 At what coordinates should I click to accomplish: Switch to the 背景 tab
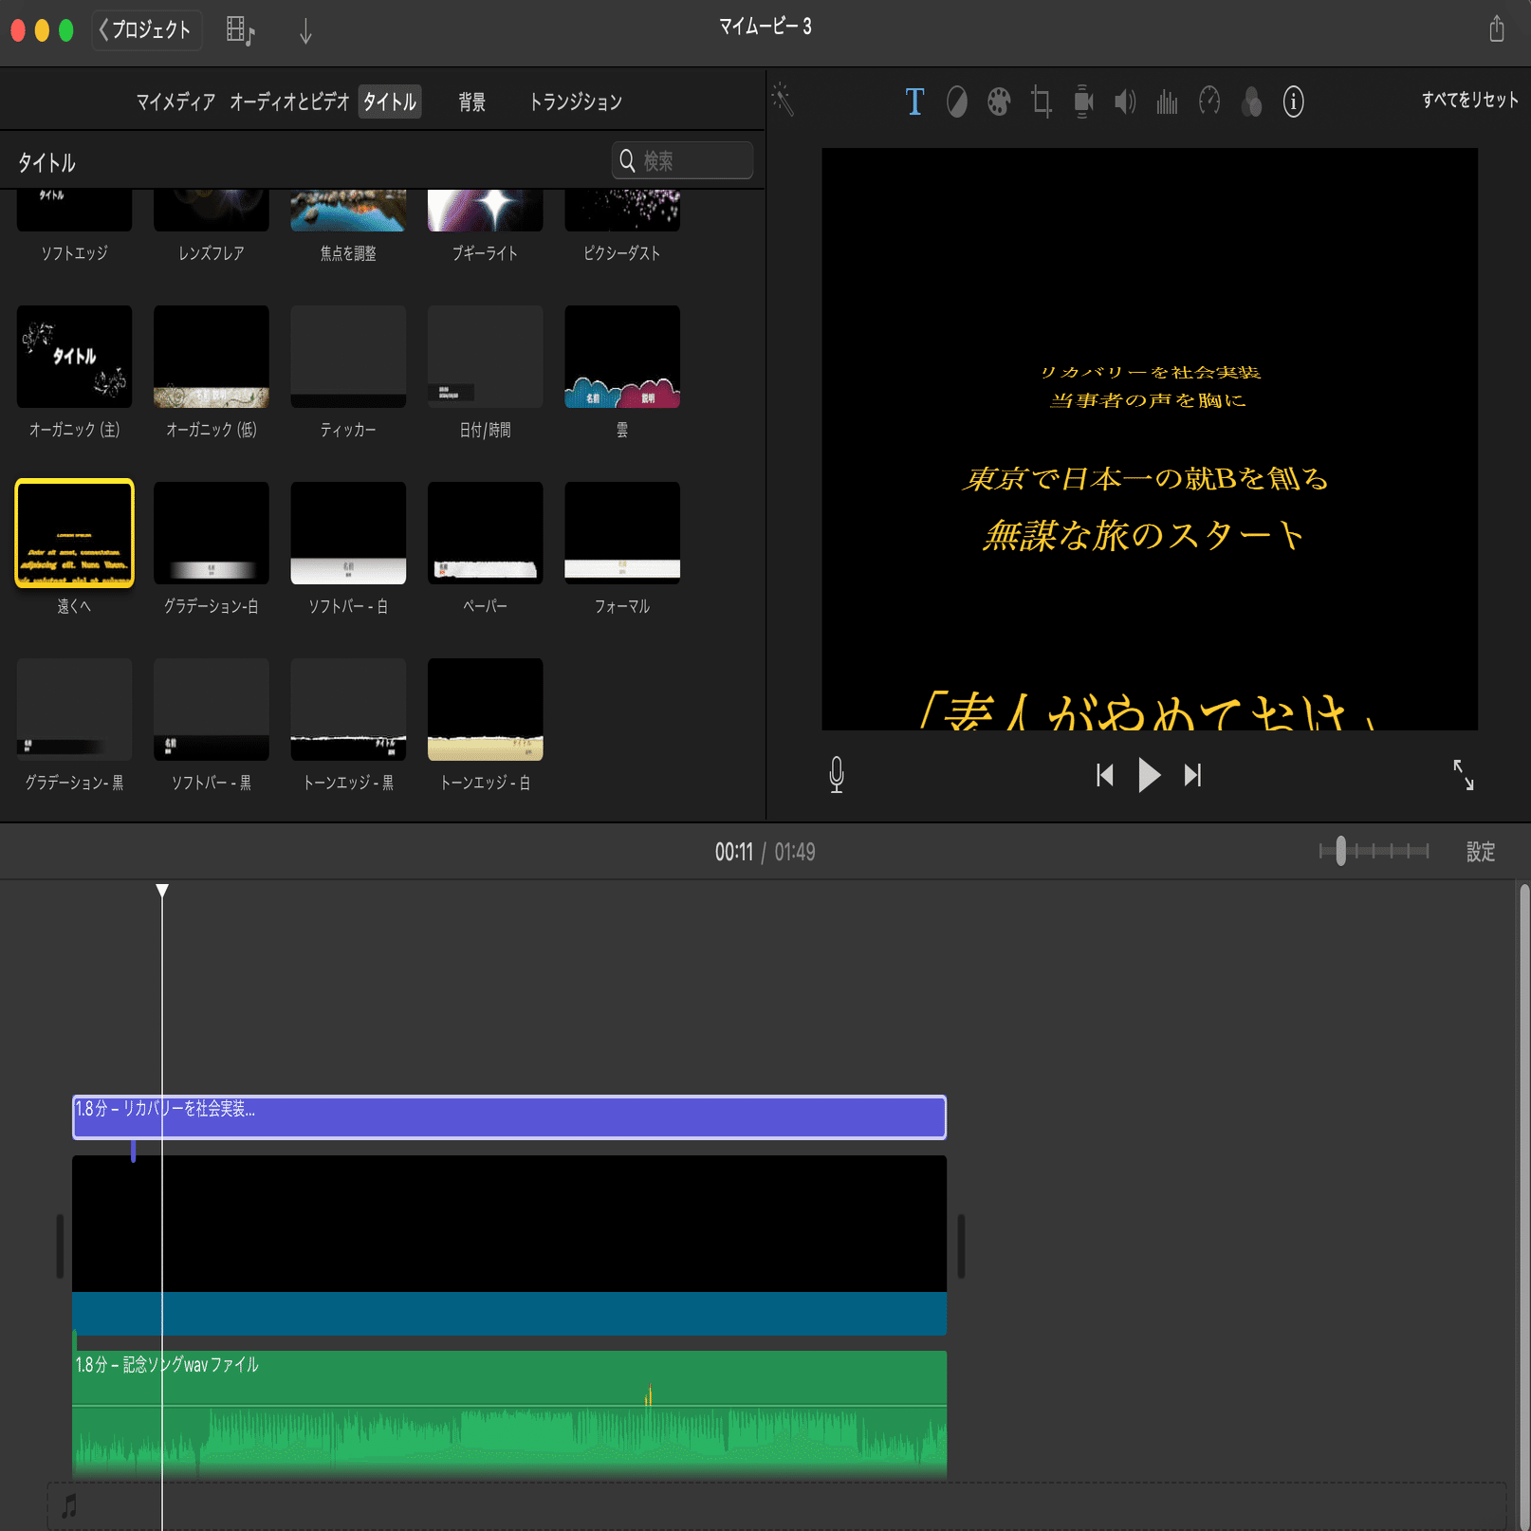tap(472, 101)
